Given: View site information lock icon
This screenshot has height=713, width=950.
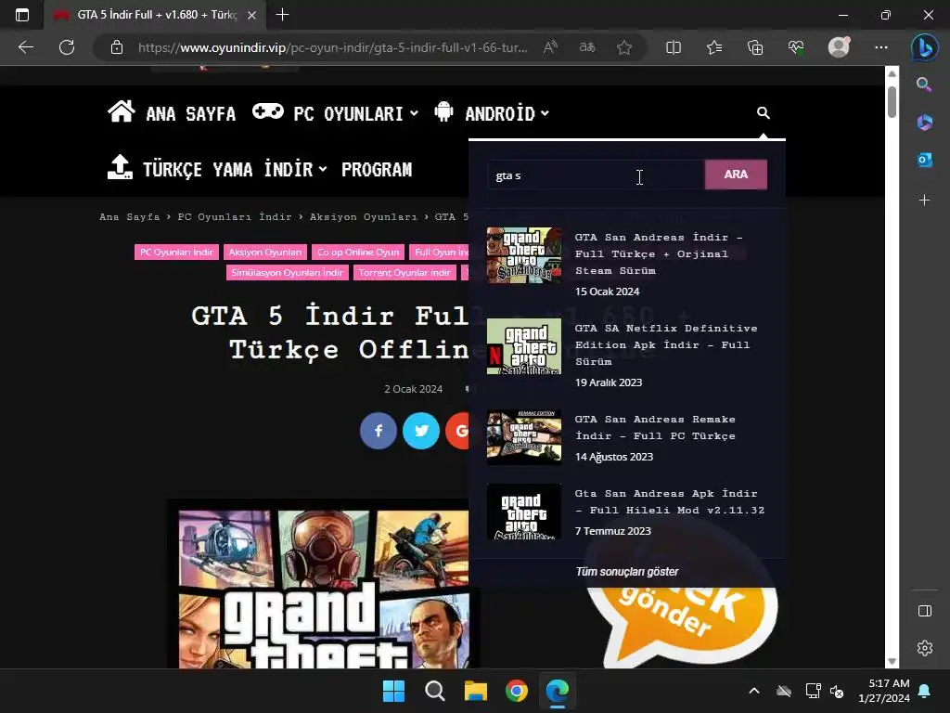Looking at the screenshot, I should pyautogui.click(x=117, y=47).
